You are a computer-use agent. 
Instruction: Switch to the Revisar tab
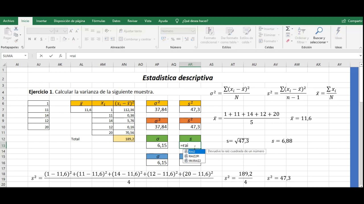[133, 21]
